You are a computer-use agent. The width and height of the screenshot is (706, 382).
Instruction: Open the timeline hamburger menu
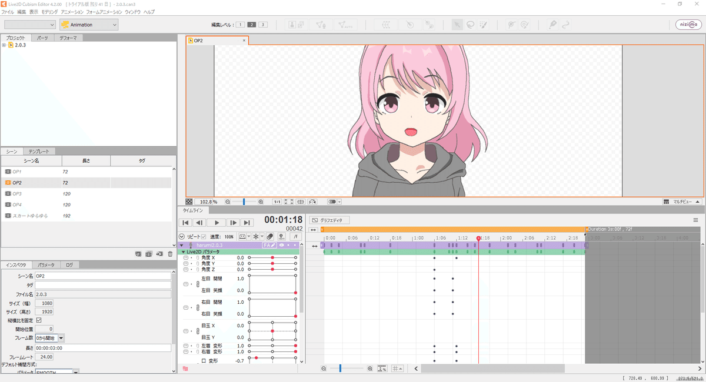(x=696, y=220)
